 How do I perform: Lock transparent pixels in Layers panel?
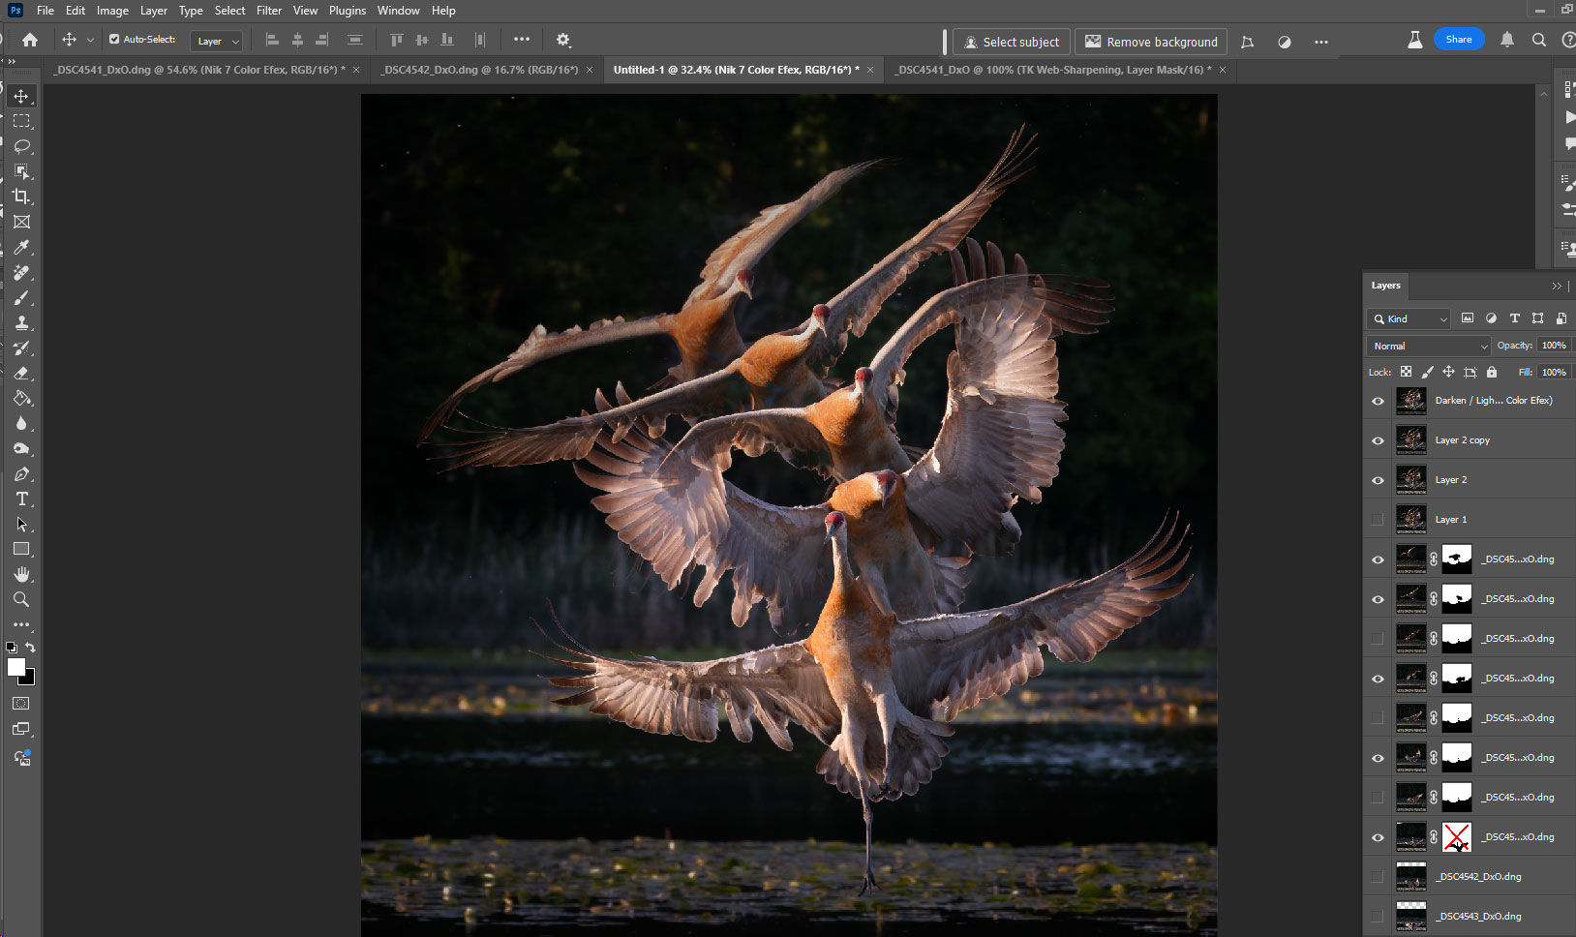pos(1406,372)
